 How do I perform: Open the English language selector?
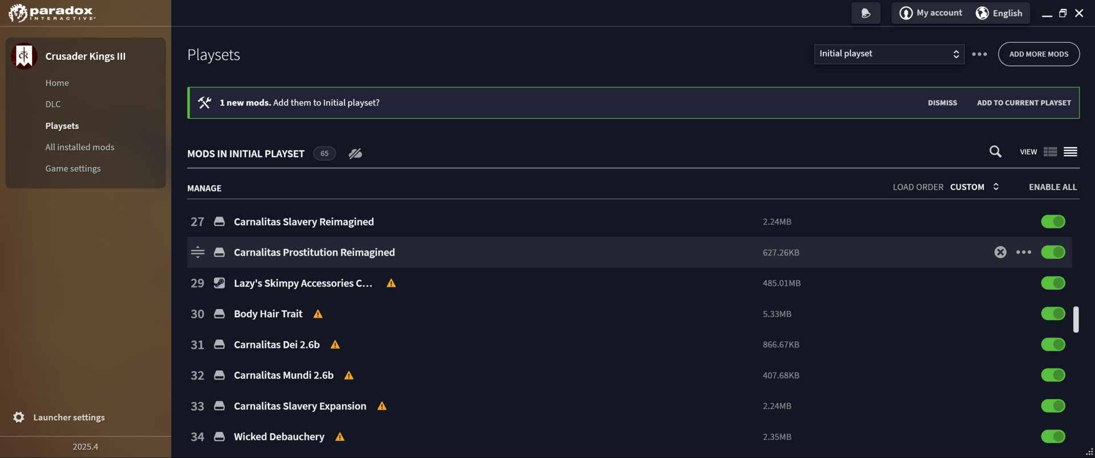pos(999,13)
